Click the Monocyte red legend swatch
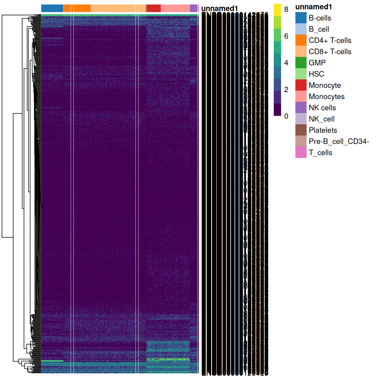 tap(301, 85)
